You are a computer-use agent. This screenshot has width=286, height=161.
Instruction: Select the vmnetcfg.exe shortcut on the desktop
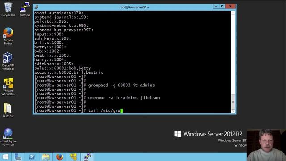coord(8,137)
